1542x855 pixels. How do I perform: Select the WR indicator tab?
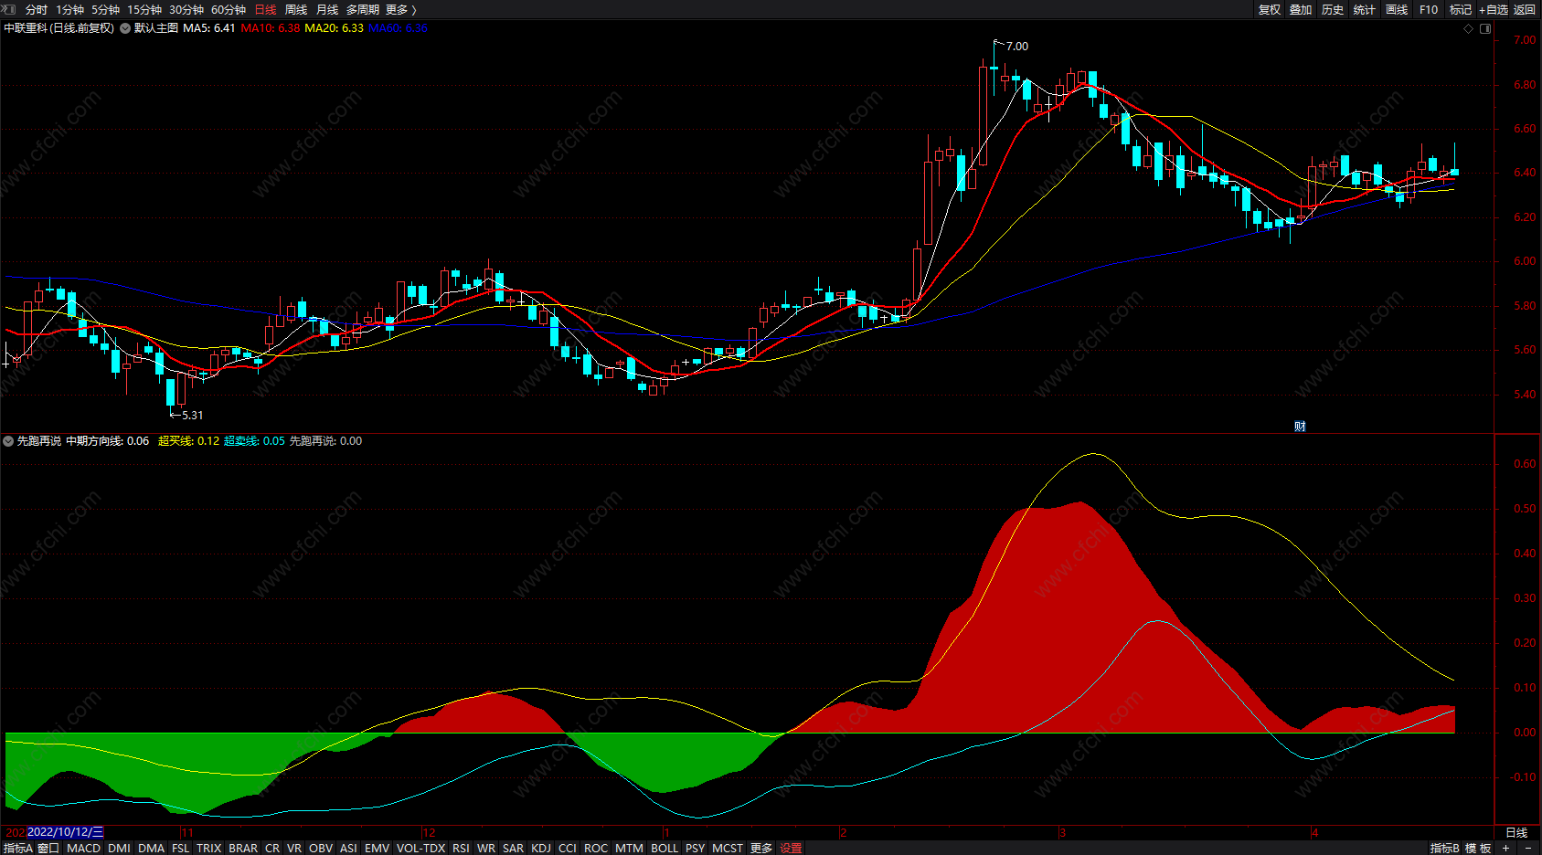[x=486, y=848]
